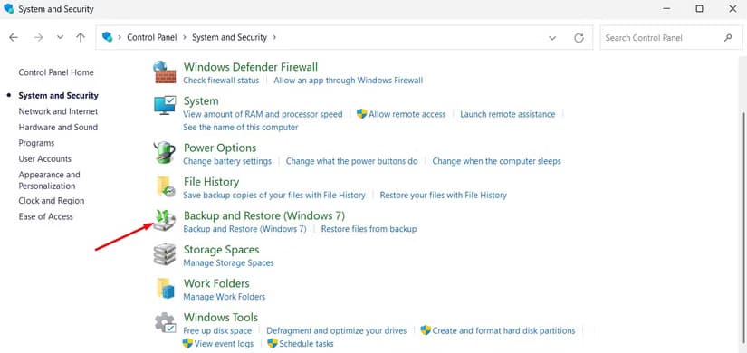Click Allow an app through Windows Firewall
The height and width of the screenshot is (353, 747).
[x=349, y=81]
